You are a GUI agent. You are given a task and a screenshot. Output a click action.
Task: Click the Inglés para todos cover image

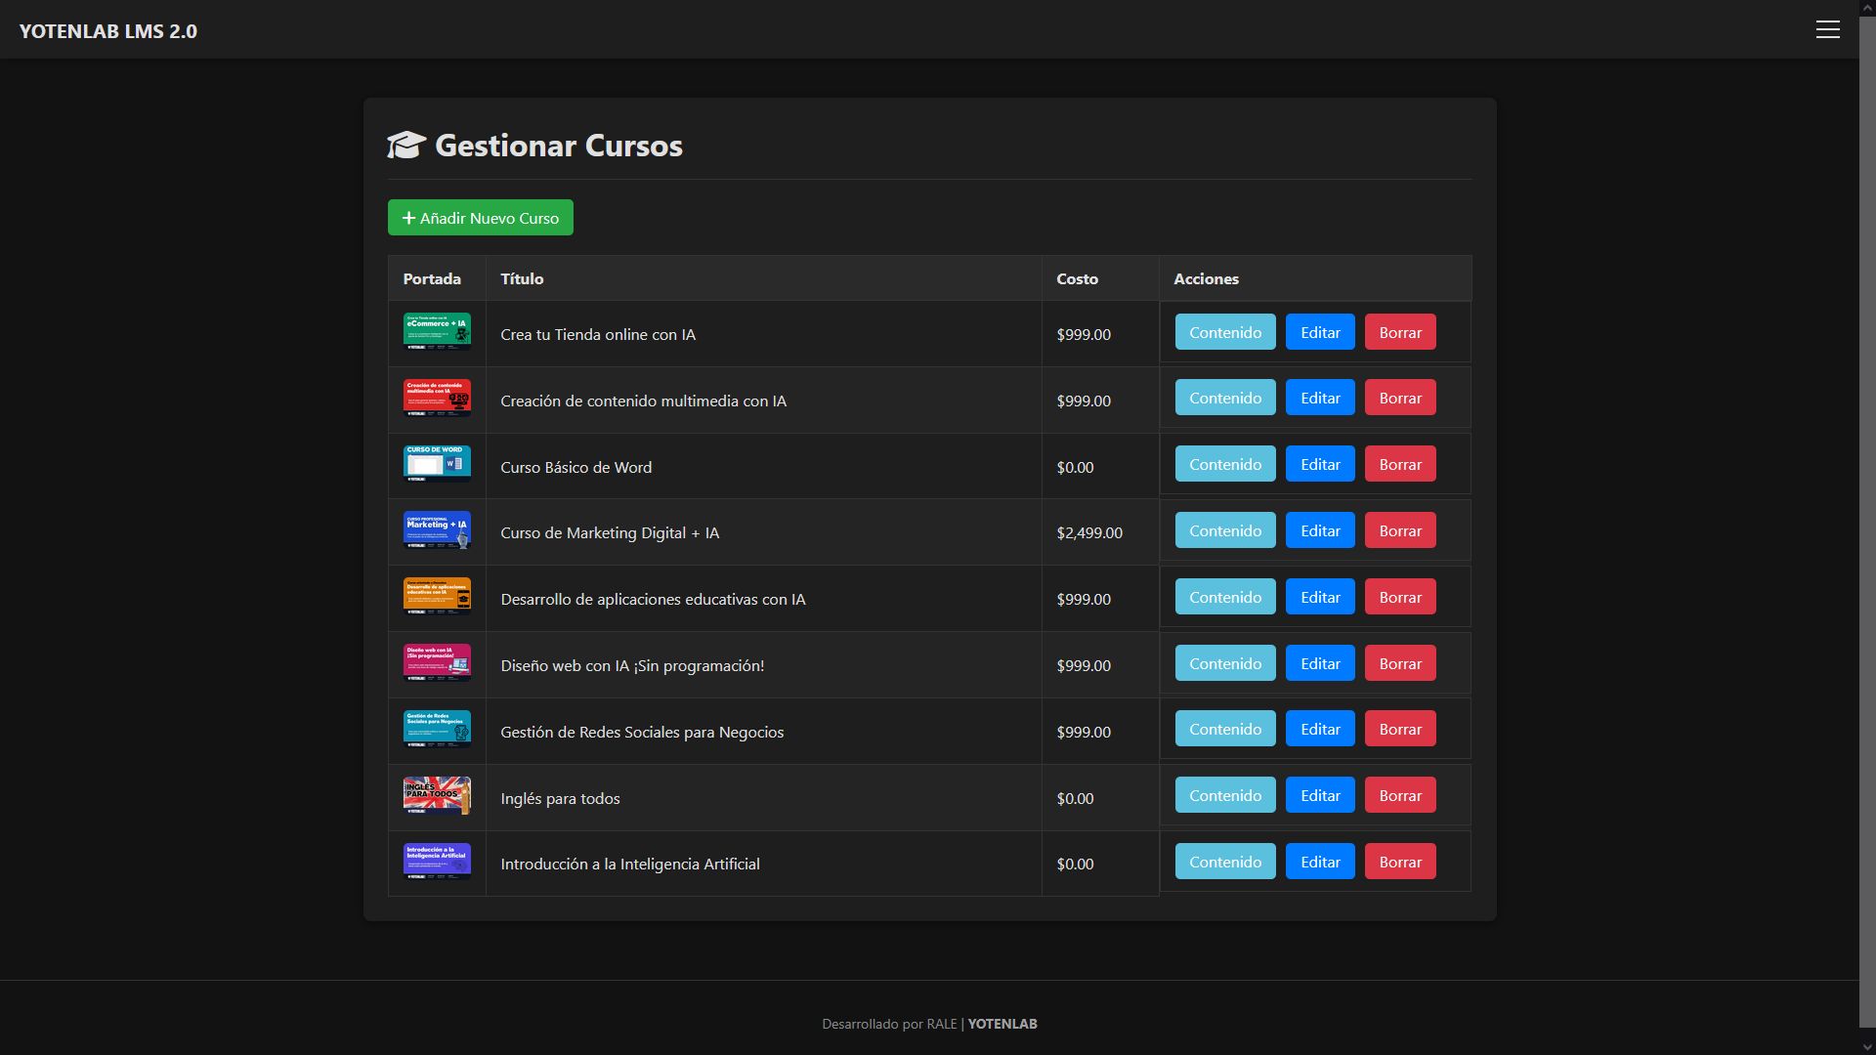pos(437,795)
